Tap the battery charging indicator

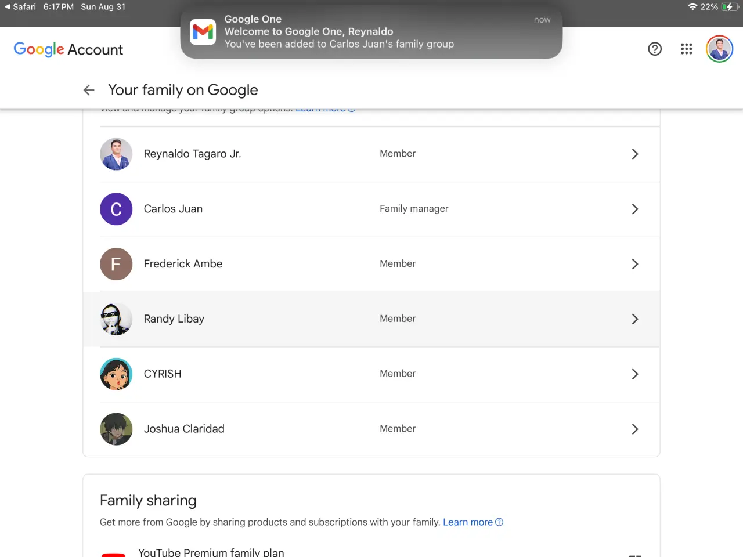[x=730, y=7]
